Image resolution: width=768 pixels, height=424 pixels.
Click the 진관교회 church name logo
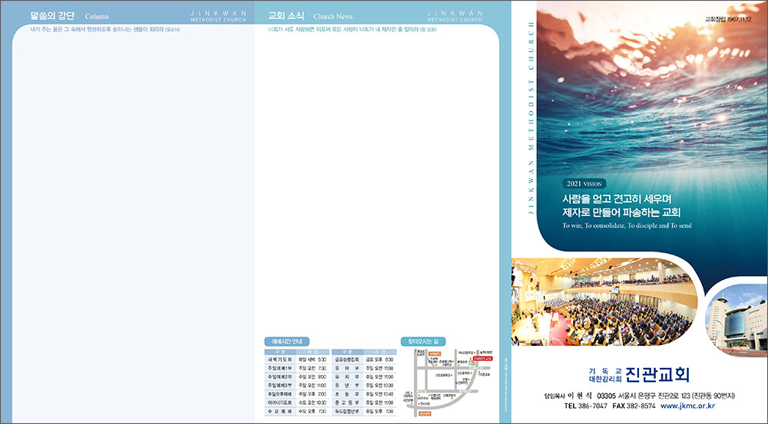tap(657, 375)
